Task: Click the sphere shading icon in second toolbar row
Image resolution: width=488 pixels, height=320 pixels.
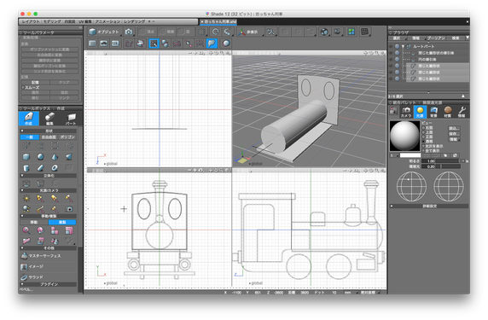Action: point(226,44)
